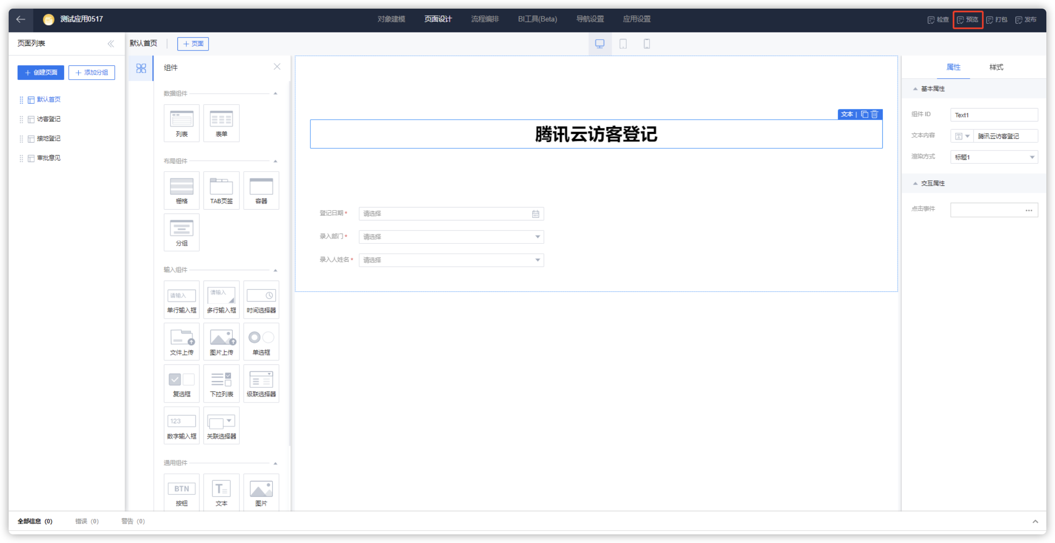1055x543 pixels.
Task: Pick the 级联选择器 component
Action: coord(261,383)
